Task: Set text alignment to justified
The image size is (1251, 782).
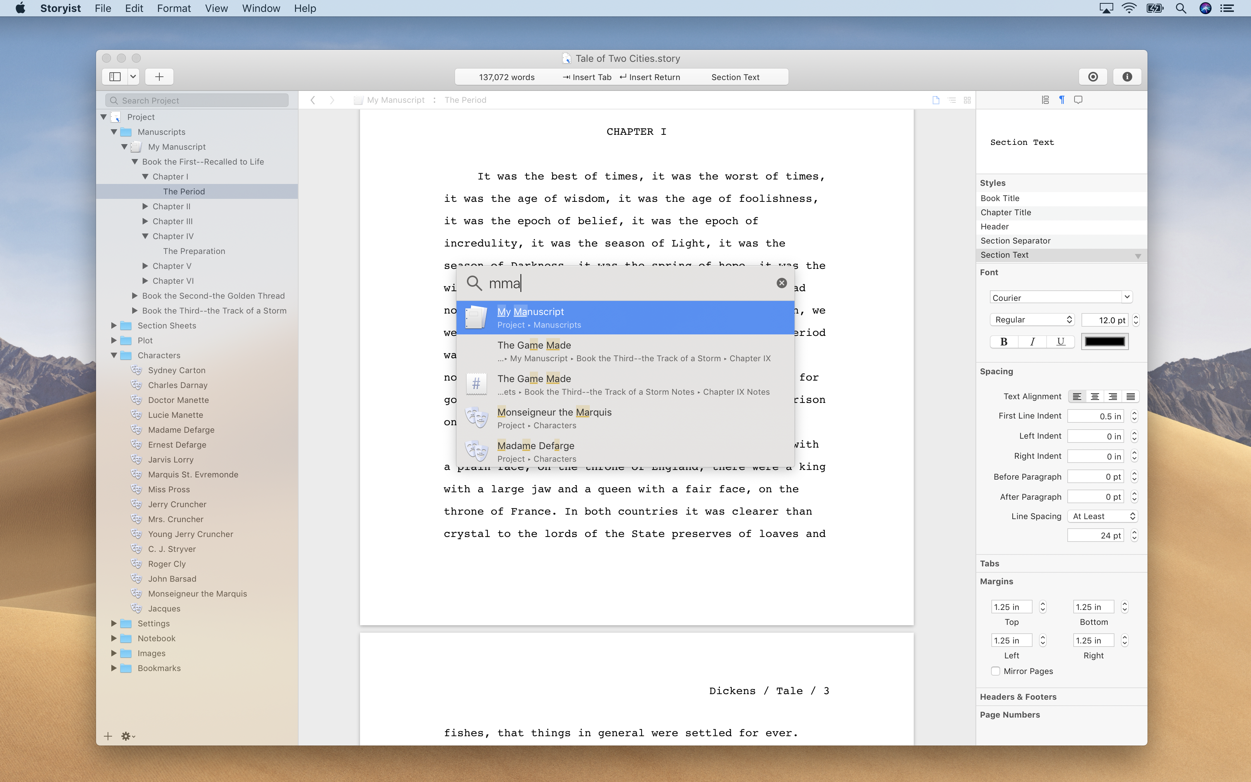Action: coord(1130,396)
